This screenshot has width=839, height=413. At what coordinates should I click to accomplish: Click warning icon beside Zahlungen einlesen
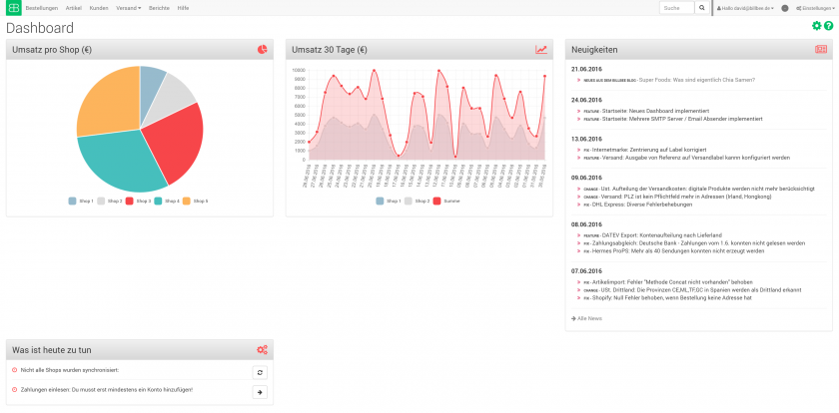pos(14,389)
